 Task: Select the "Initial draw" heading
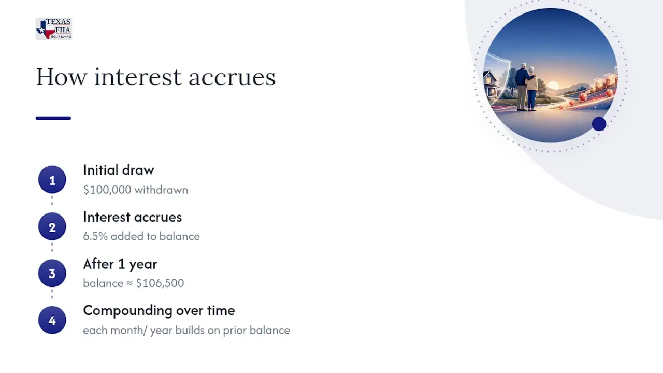(119, 170)
